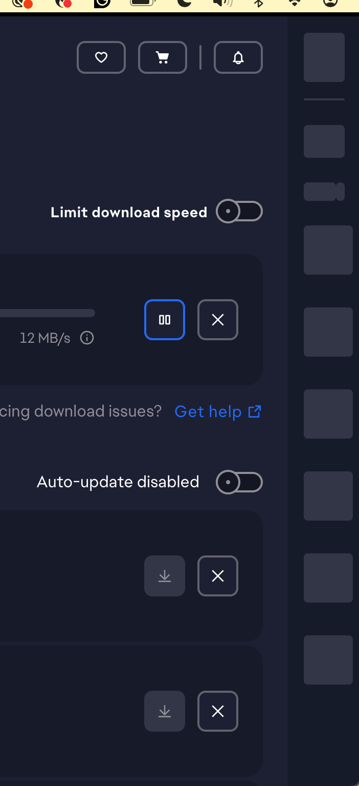This screenshot has height=786, width=359.
Task: Show notifications via the bell icon
Action: [x=238, y=57]
